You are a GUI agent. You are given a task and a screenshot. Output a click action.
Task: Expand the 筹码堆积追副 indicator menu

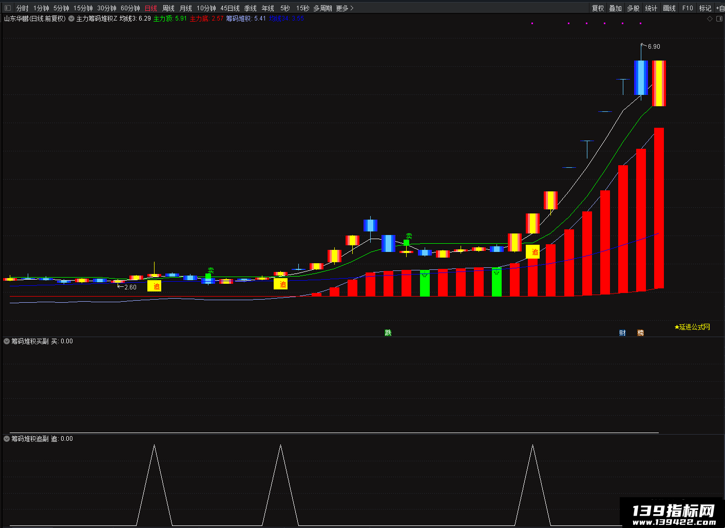7,439
